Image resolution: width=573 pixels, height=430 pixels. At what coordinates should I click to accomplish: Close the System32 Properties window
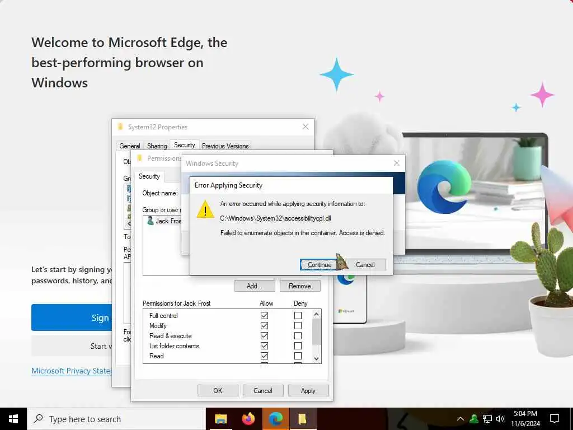[x=306, y=127]
